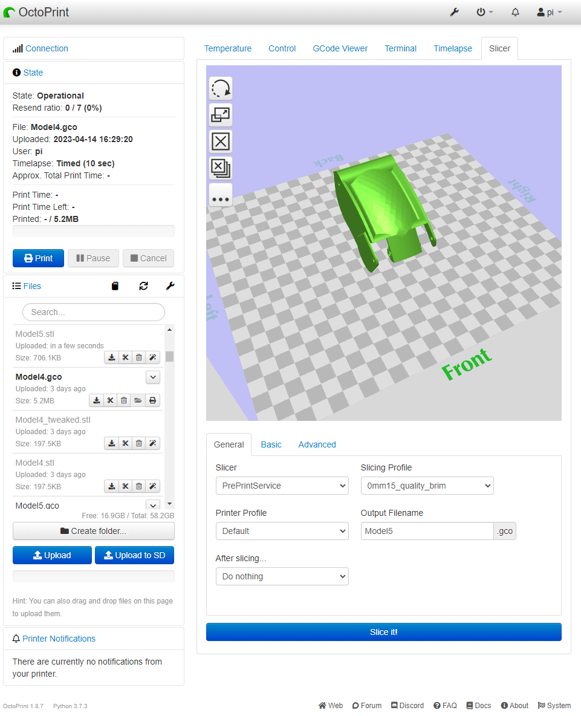Click the Upload button
Screen dimensions: 581x716
pos(52,555)
